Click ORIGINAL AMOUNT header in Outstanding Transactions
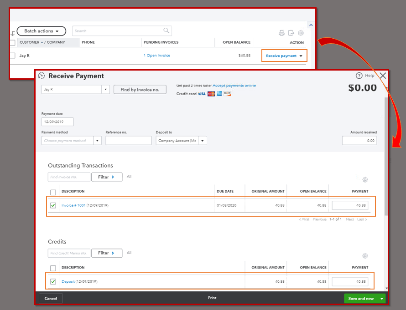This screenshot has height=310, width=406. [x=268, y=192]
